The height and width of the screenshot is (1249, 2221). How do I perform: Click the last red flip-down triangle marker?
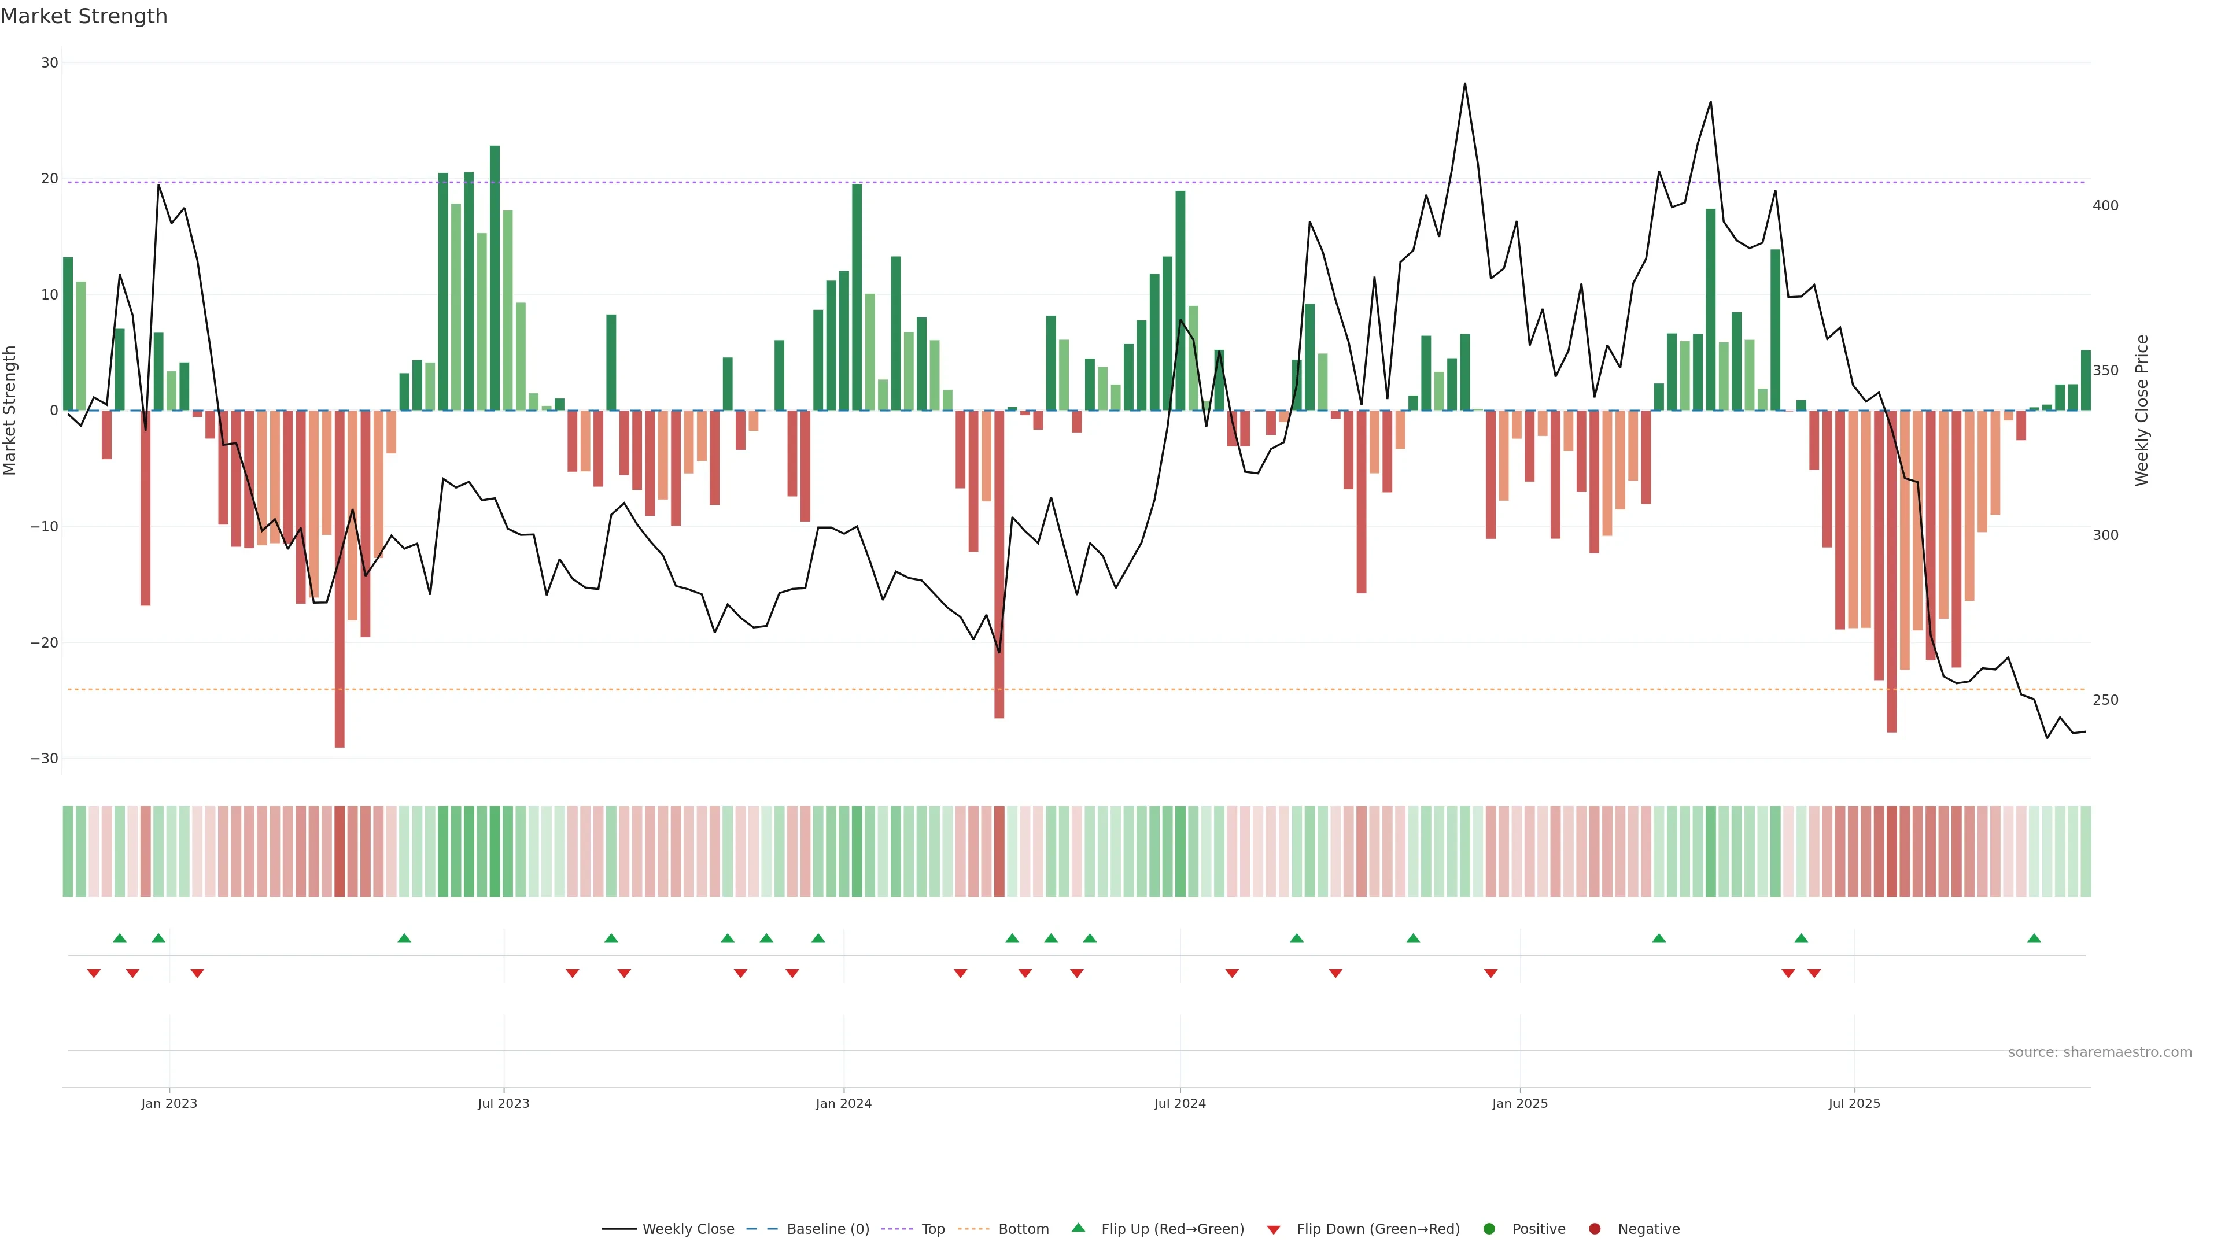1814,973
